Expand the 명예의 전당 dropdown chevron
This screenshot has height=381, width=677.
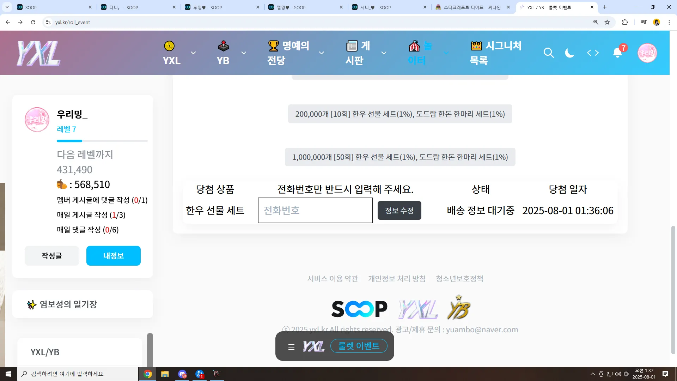[321, 53]
